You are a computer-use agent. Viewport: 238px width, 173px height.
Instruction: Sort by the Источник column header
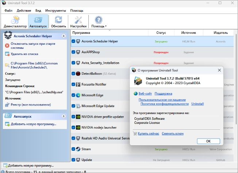click(x=189, y=33)
